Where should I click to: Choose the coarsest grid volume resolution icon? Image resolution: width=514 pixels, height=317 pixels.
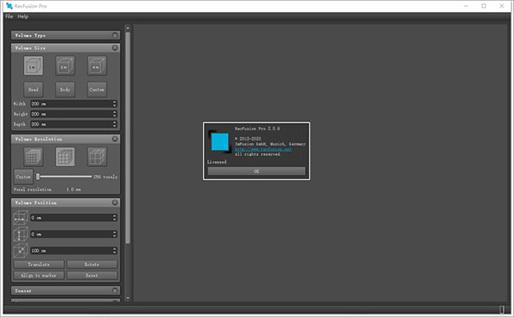click(97, 157)
